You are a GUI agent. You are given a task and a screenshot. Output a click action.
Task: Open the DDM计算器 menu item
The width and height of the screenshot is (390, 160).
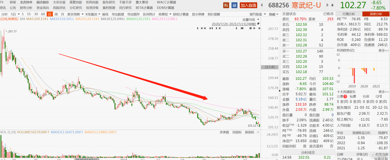click(x=165, y=8)
